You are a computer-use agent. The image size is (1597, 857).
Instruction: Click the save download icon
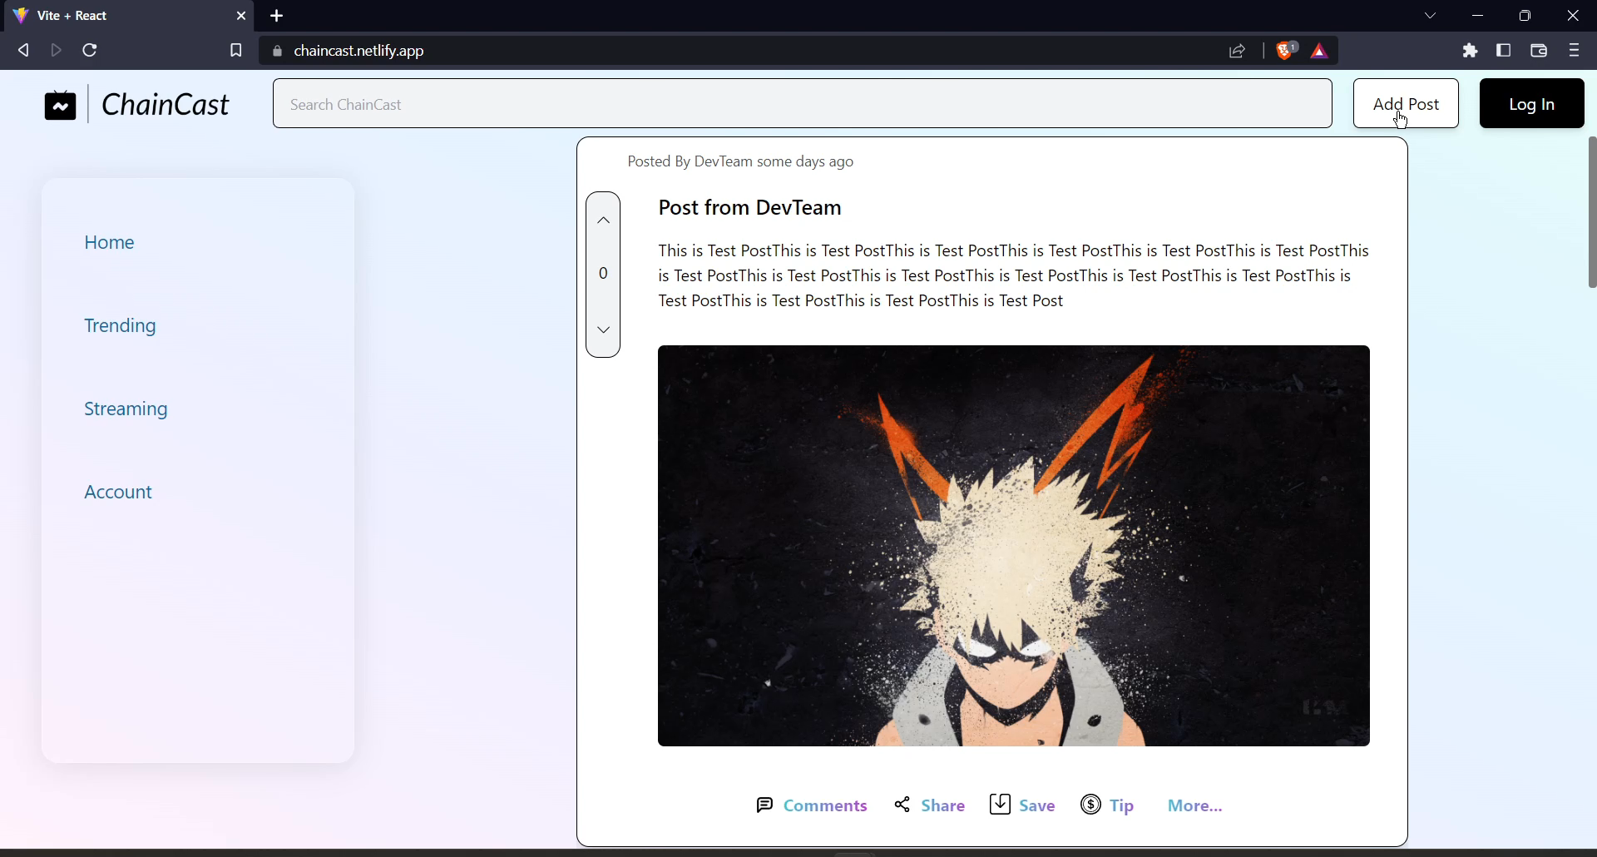1000,805
